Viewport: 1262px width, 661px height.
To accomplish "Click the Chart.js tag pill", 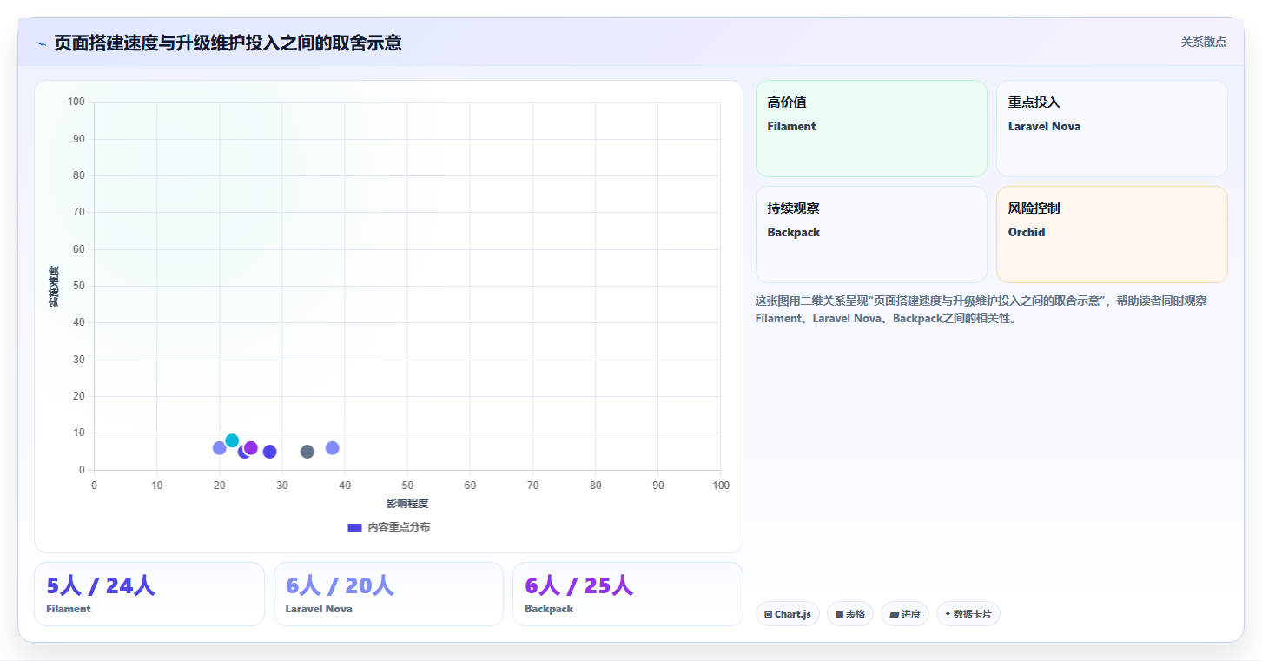I will (x=788, y=614).
